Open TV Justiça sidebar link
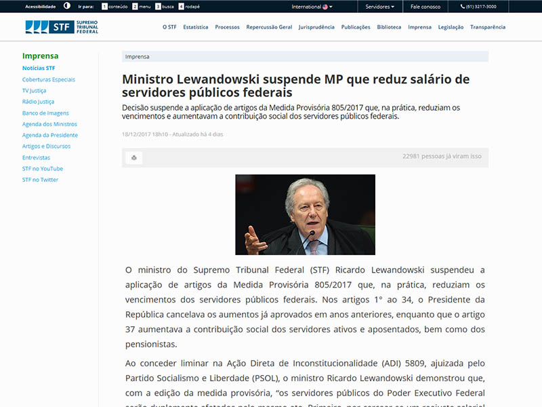 [x=35, y=91]
